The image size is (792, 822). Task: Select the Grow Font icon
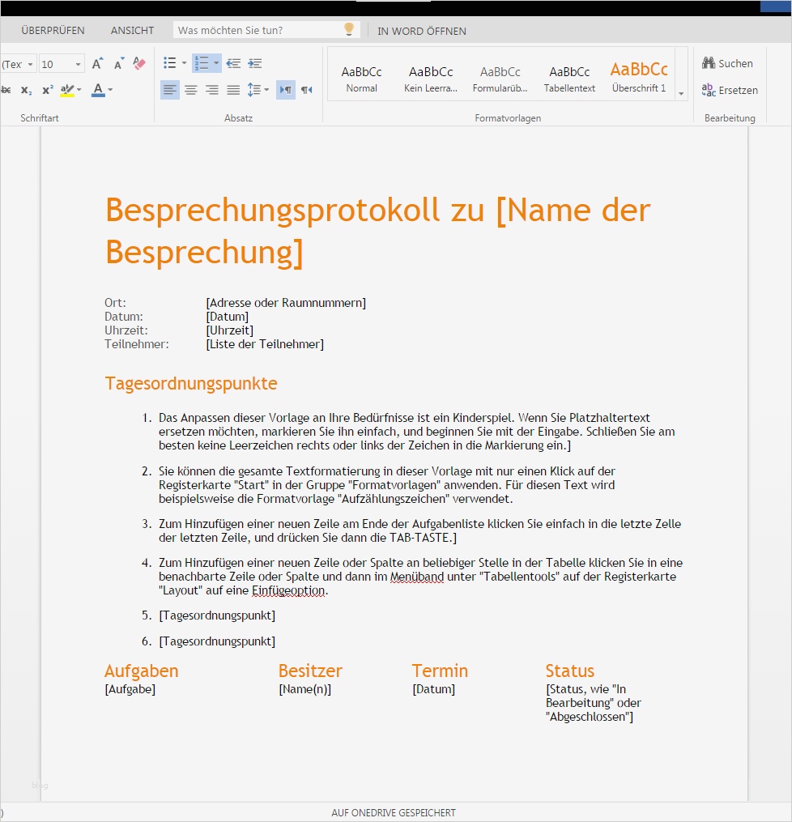coord(97,63)
